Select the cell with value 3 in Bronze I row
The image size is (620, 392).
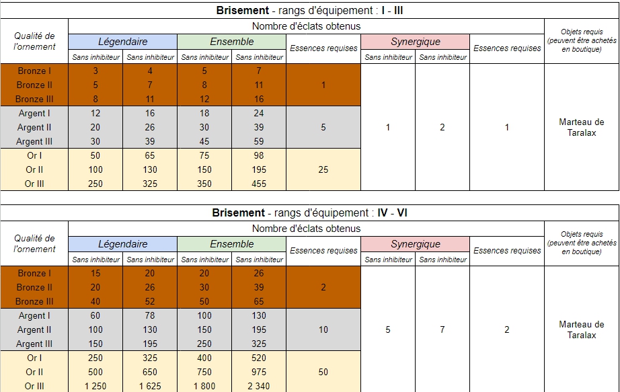coord(95,71)
